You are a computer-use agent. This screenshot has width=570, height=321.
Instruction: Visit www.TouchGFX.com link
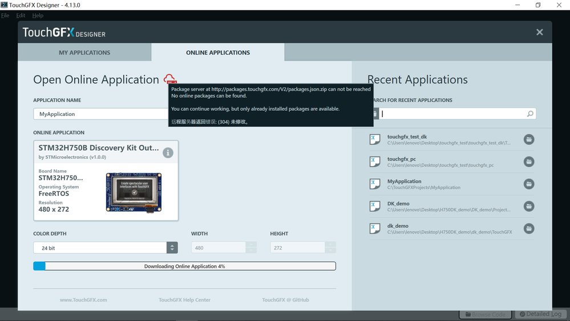click(x=83, y=300)
